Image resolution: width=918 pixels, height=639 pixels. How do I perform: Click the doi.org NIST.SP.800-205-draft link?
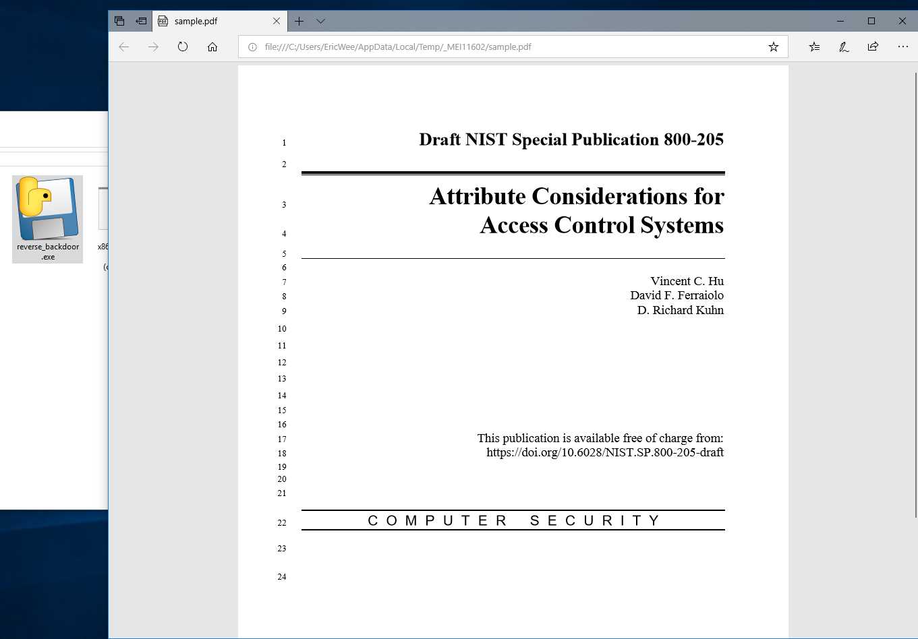(605, 452)
